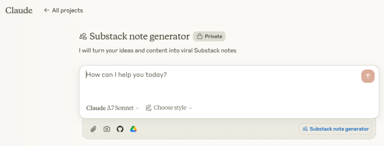Open the Google Drive icon
The width and height of the screenshot is (384, 146).
pyautogui.click(x=133, y=129)
